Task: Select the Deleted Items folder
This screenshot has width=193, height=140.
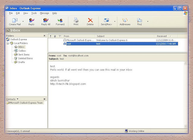Action: [25, 58]
